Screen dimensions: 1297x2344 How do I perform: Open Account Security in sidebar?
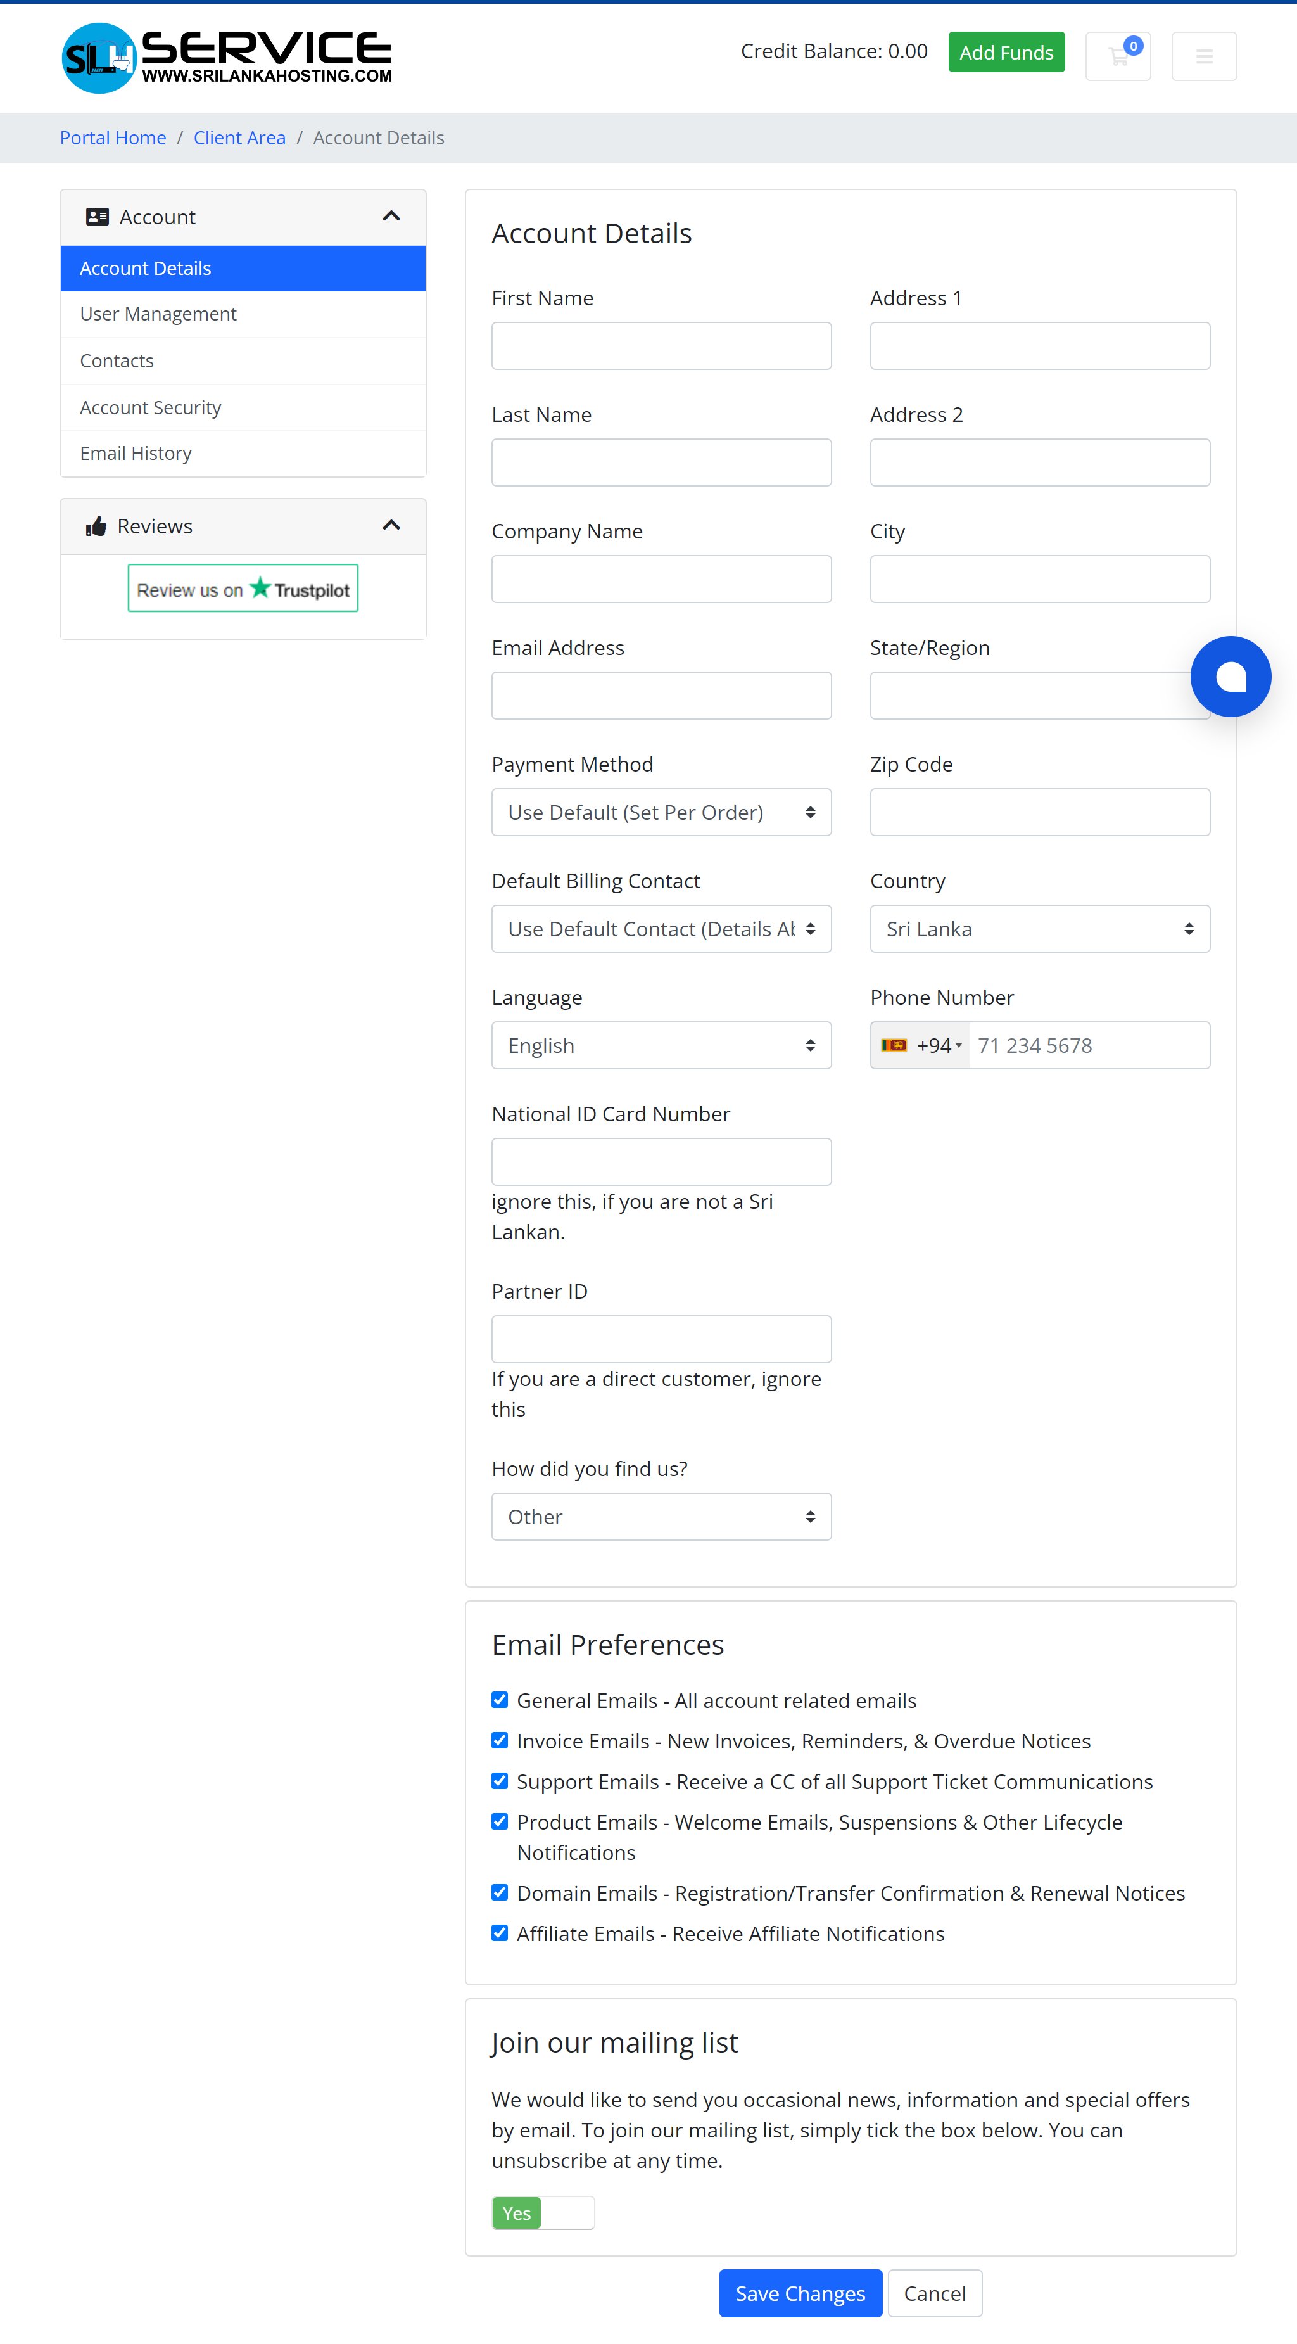click(150, 407)
